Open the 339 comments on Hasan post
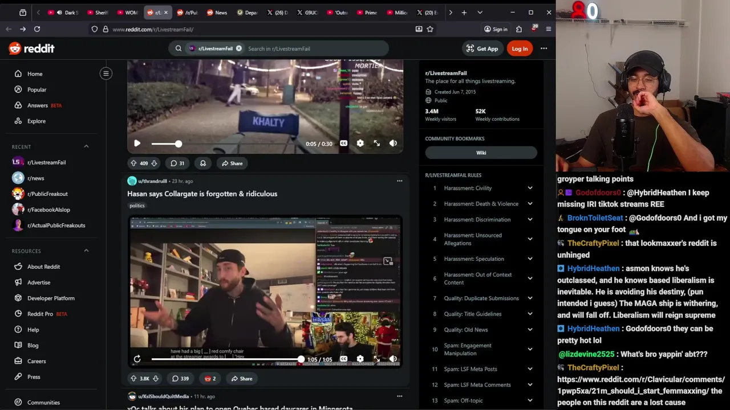The width and height of the screenshot is (730, 410). 179,379
